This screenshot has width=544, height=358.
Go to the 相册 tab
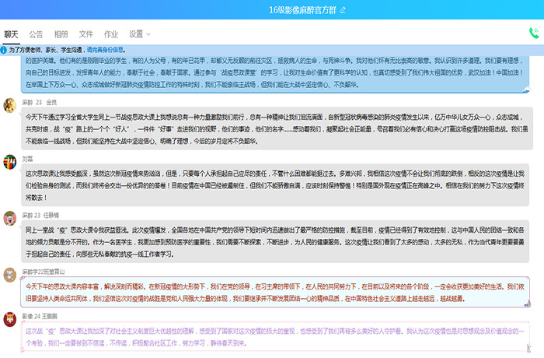(x=61, y=34)
